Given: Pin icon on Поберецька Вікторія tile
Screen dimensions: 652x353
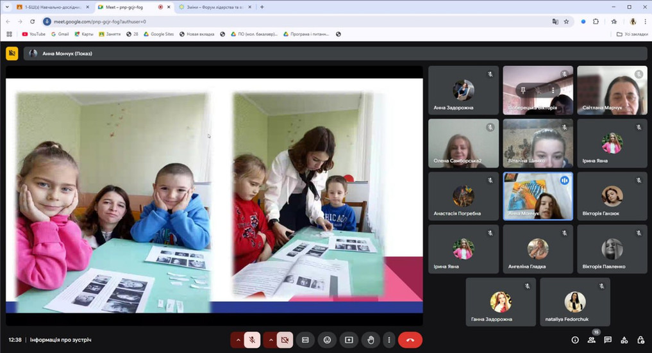Looking at the screenshot, I should click(523, 90).
